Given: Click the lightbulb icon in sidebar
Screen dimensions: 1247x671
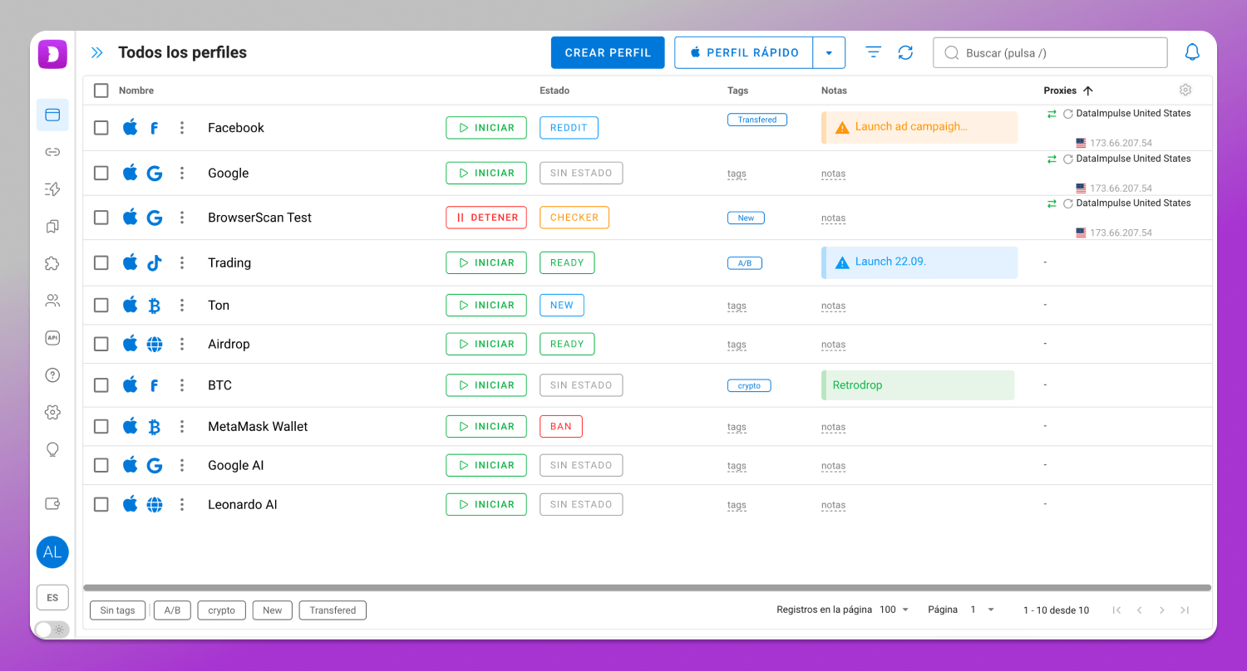Looking at the screenshot, I should (52, 449).
